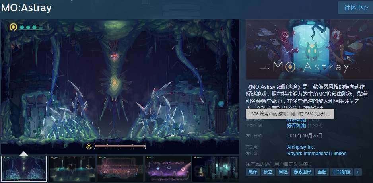Select the 血腥 tag
Screen dimensions: 373x183
pos(322,172)
